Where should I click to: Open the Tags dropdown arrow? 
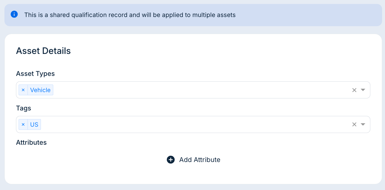pyautogui.click(x=363, y=125)
